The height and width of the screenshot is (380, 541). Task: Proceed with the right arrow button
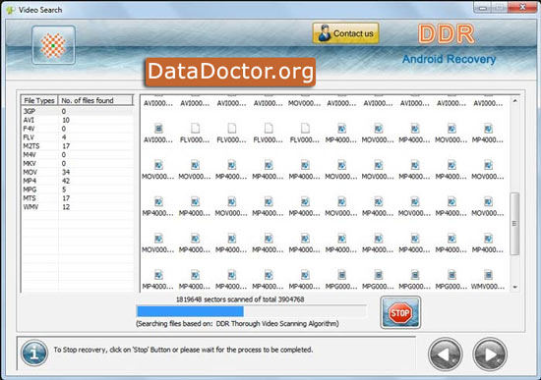click(x=490, y=354)
